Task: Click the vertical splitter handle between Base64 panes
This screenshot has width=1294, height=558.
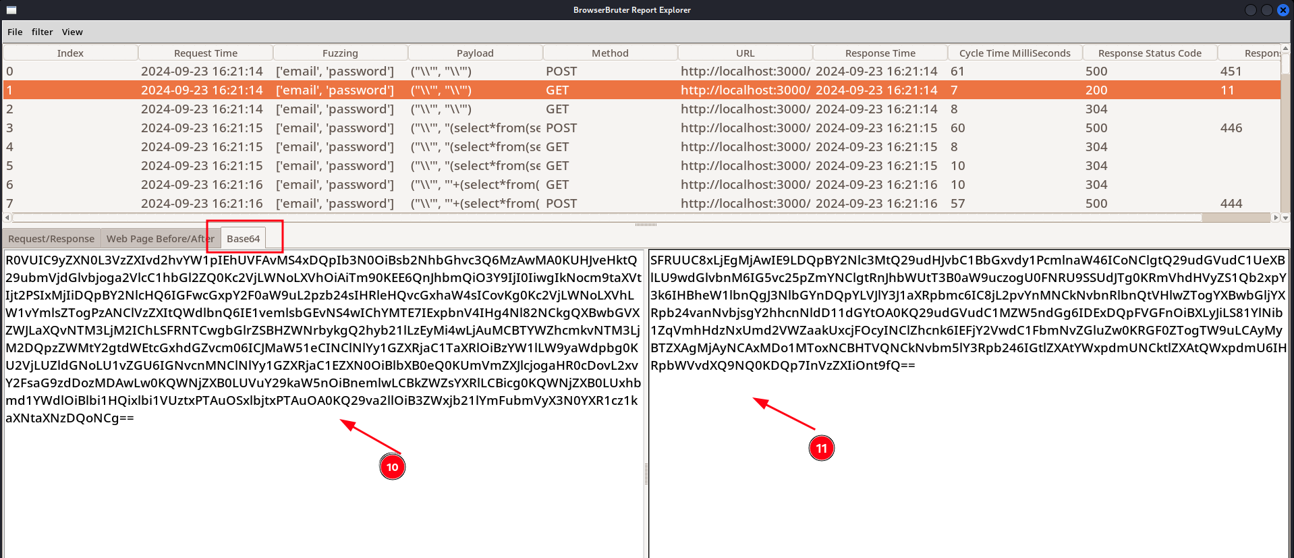Action: pyautogui.click(x=646, y=474)
